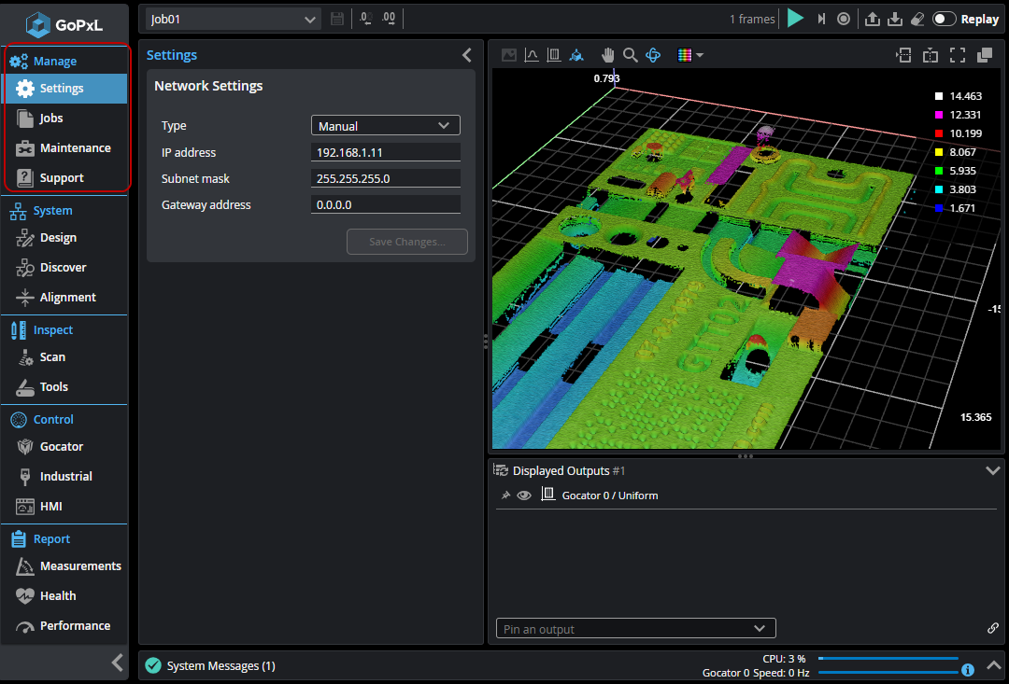Click the performance info icon

click(967, 670)
